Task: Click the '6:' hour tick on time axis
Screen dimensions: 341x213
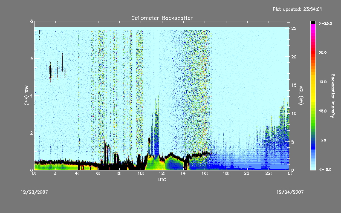Action: [x=98, y=173]
